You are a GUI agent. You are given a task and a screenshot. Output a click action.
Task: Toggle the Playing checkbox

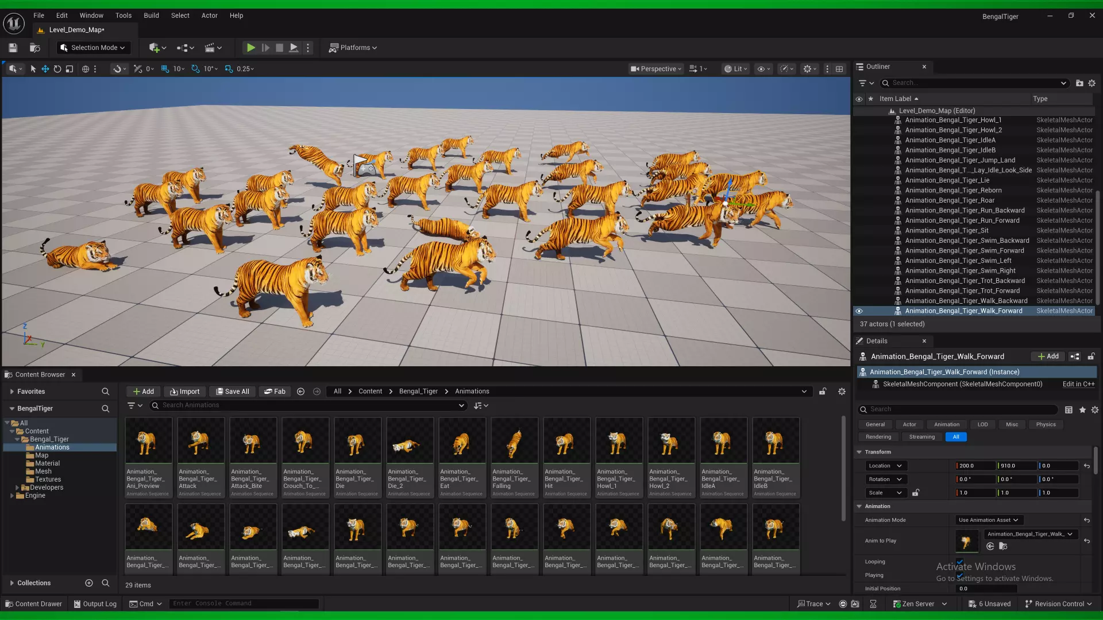point(959,575)
